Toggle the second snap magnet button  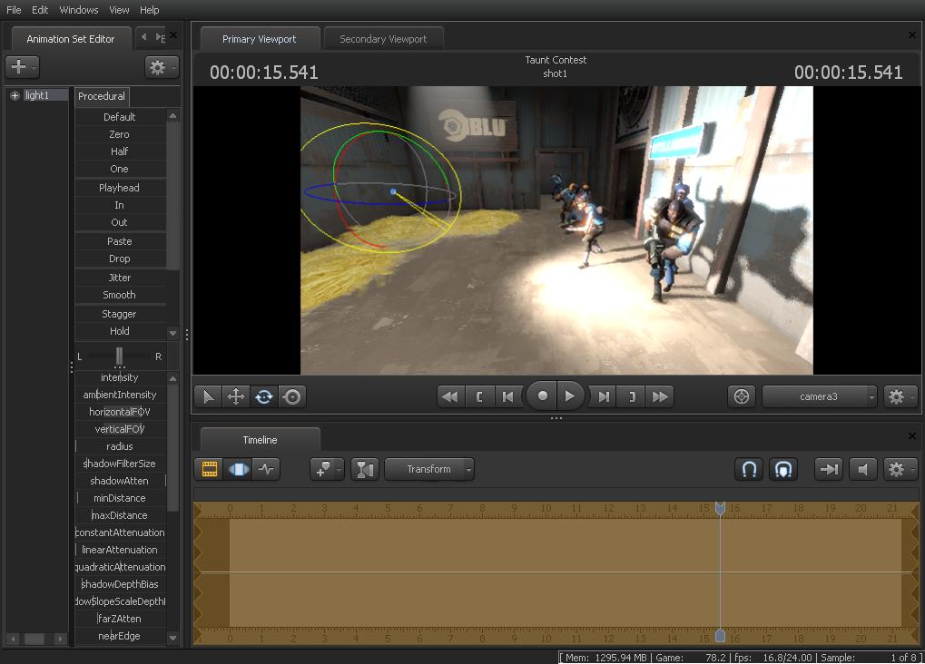pyautogui.click(x=783, y=469)
